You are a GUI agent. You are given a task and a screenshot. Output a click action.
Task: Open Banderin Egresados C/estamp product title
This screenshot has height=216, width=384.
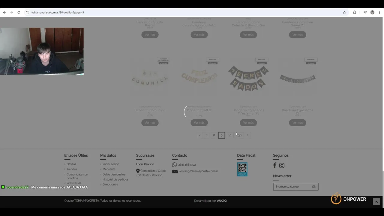click(x=248, y=112)
